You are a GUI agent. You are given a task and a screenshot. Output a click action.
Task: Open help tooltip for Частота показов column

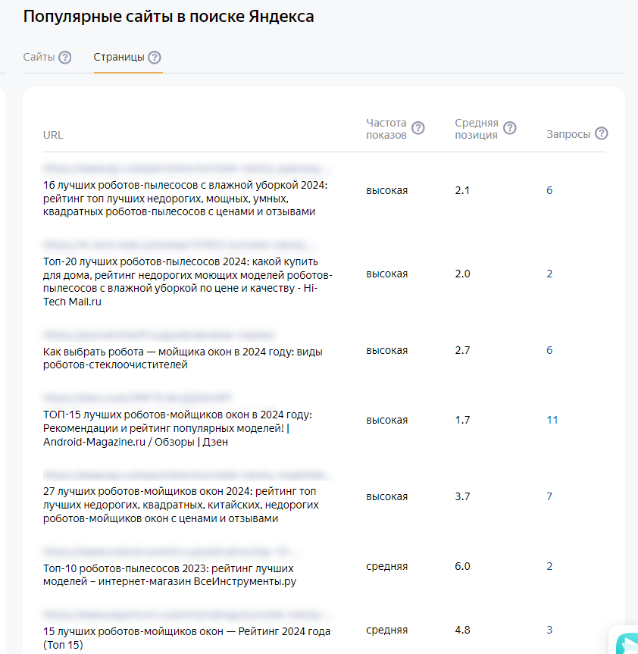click(418, 128)
